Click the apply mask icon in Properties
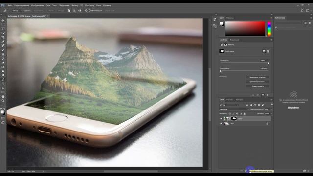The width and height of the screenshot is (313, 176). [258, 95]
